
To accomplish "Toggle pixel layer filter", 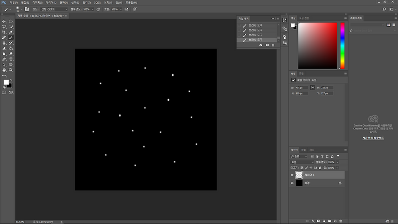I will 312,157.
